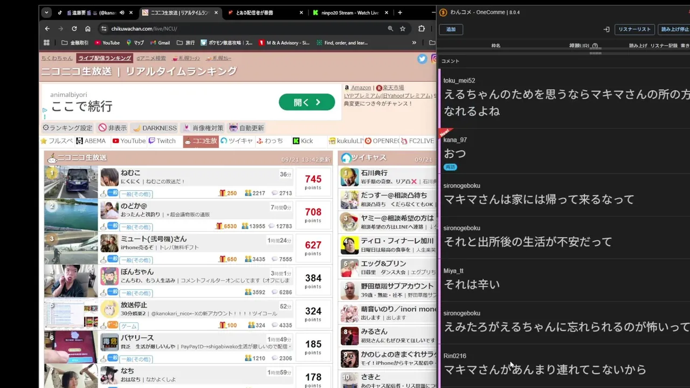Open バヤリース stream title

coord(137,338)
